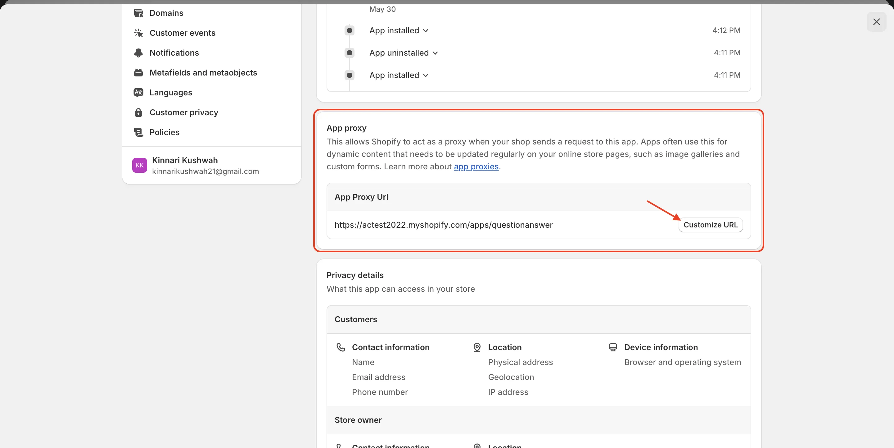Click the Languages translate icon

pyautogui.click(x=138, y=92)
